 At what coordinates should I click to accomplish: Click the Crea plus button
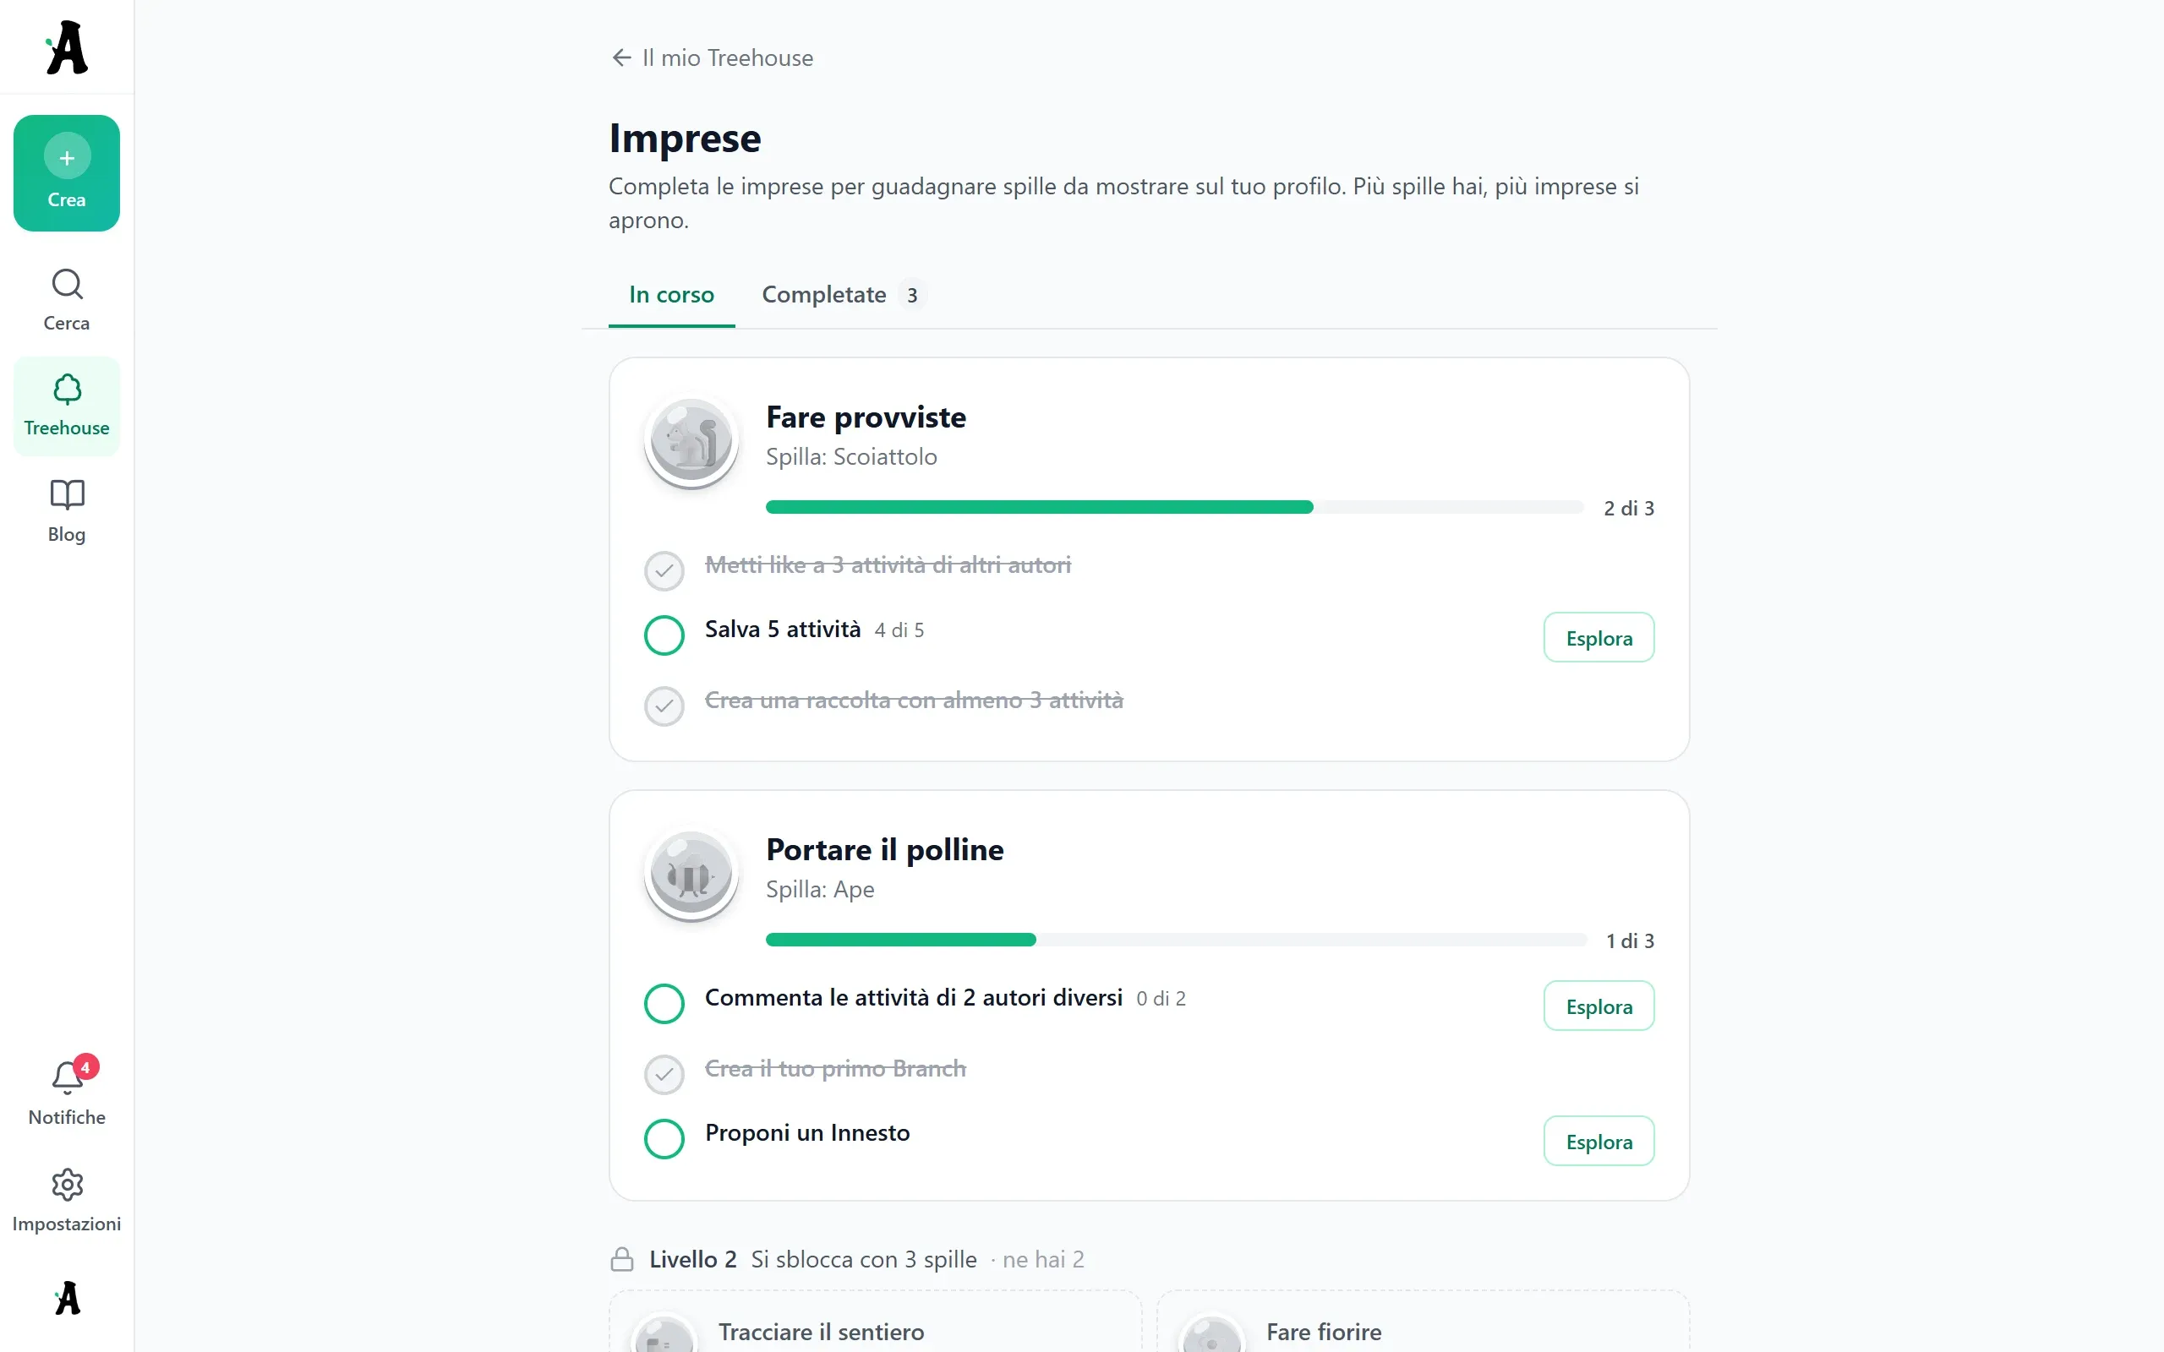tap(66, 173)
